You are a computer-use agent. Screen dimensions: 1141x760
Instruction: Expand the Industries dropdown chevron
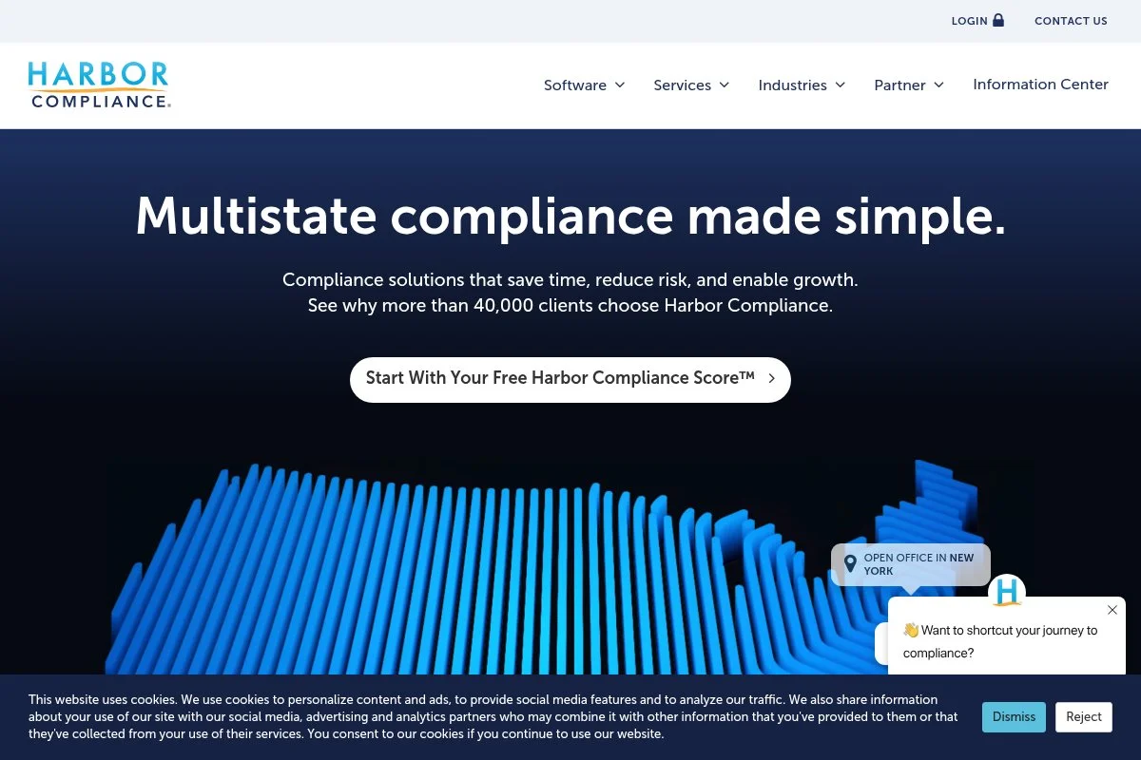[841, 85]
